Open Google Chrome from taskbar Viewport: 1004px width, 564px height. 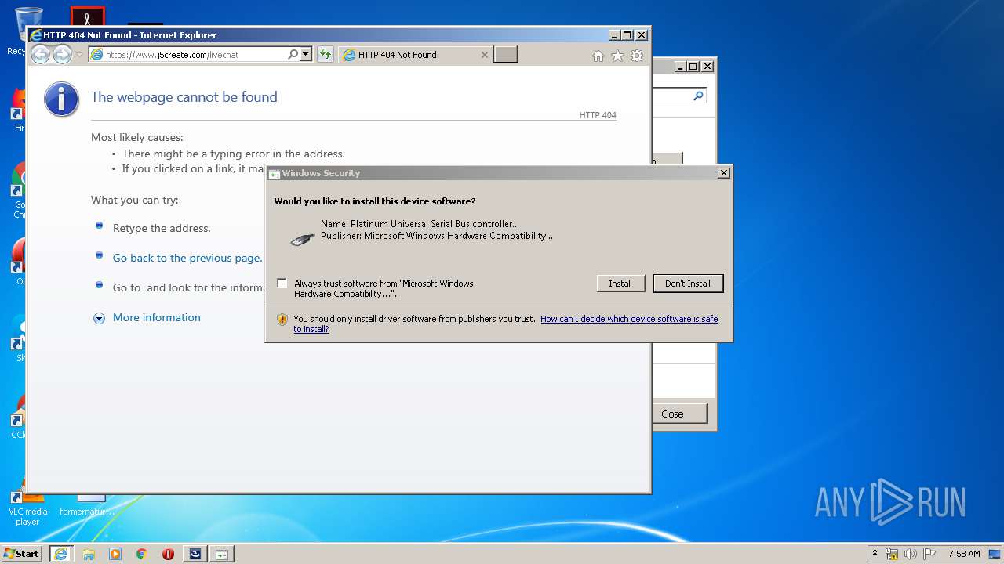coord(142,554)
